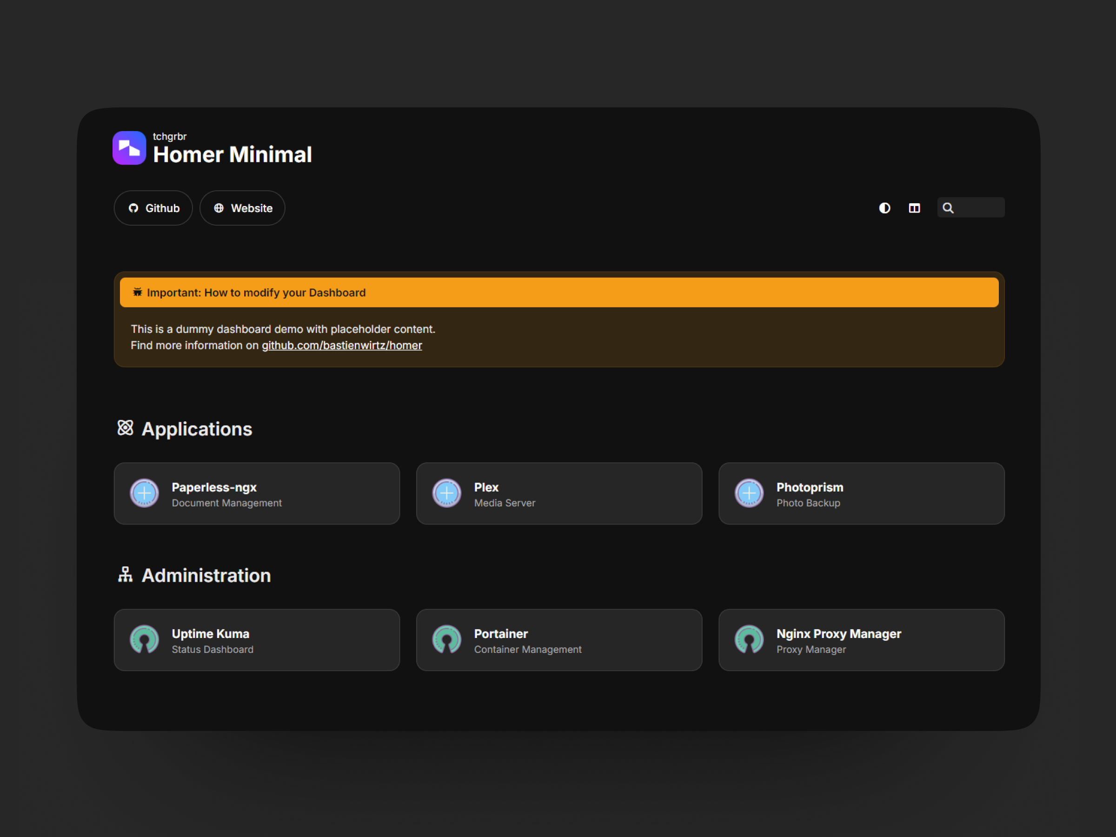Click the Nginx Proxy Manager icon
Viewport: 1116px width, 837px height.
tap(749, 639)
